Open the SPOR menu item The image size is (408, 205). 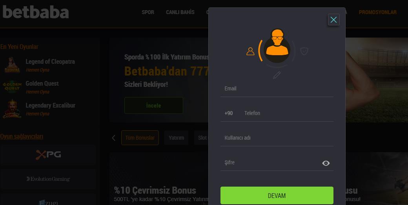pos(148,12)
